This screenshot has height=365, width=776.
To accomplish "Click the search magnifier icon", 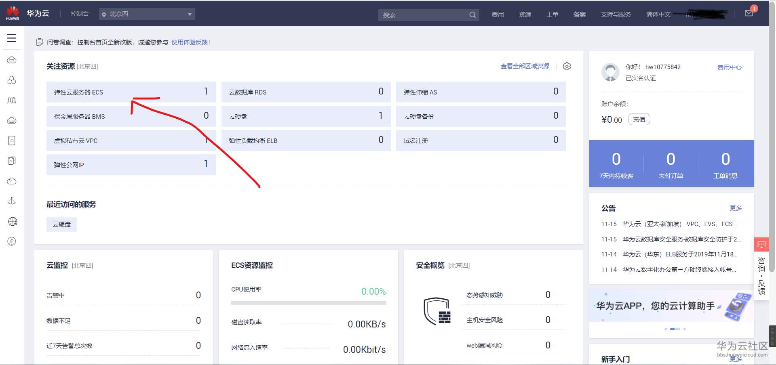I will click(472, 15).
